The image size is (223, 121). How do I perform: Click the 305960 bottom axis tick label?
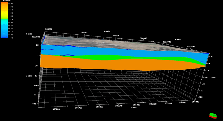(x=168, y=103)
